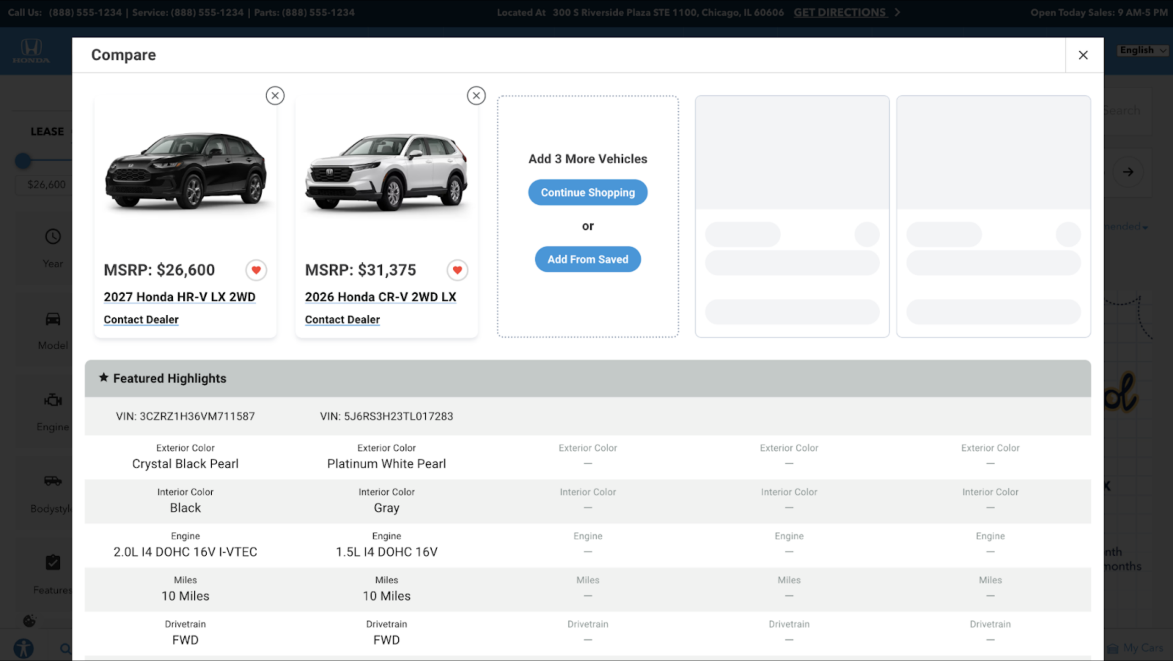Remove the 2026 Honda CR-V from comparison
1173x661 pixels.
(476, 95)
